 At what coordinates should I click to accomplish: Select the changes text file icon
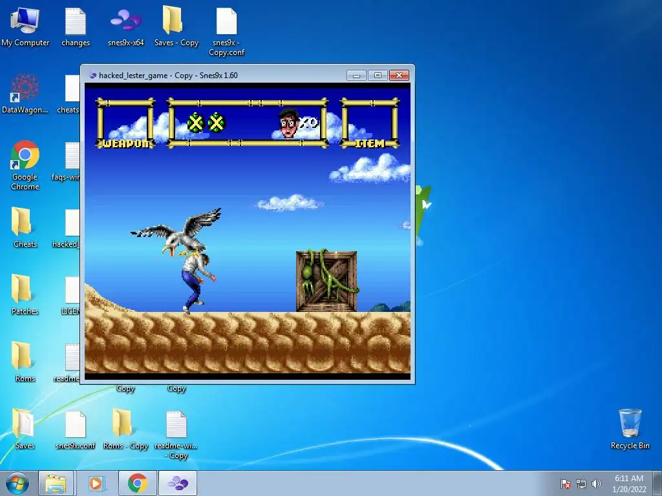(76, 26)
